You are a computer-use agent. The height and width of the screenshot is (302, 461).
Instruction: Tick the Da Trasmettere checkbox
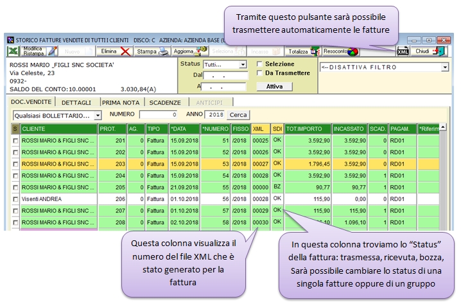[x=259, y=73]
